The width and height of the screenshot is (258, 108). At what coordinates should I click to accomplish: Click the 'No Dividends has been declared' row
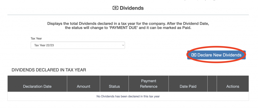(128, 96)
